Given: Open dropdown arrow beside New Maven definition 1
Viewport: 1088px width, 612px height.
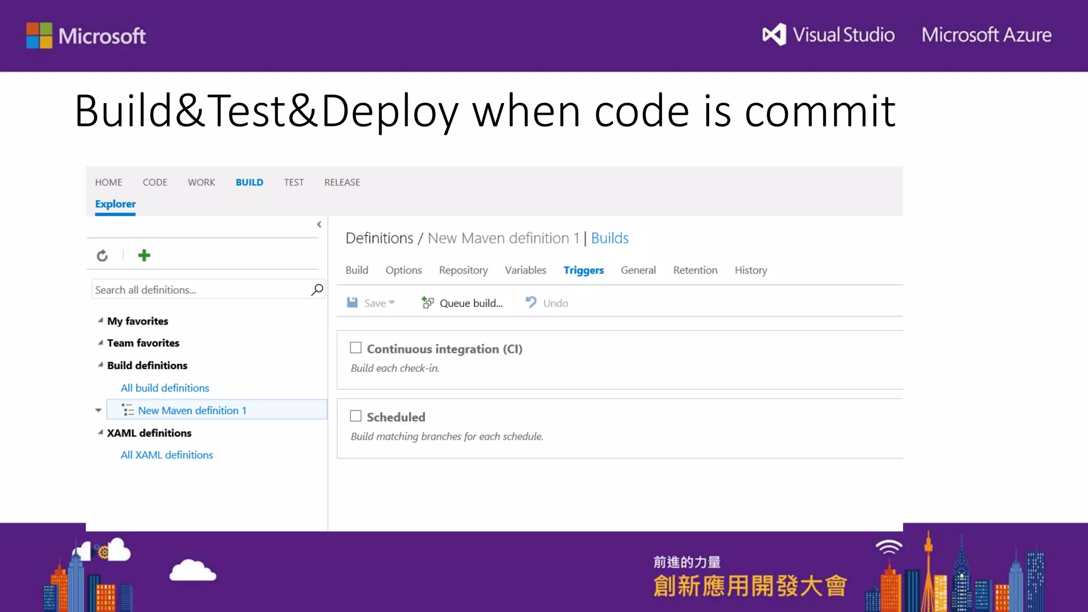Looking at the screenshot, I should point(98,410).
